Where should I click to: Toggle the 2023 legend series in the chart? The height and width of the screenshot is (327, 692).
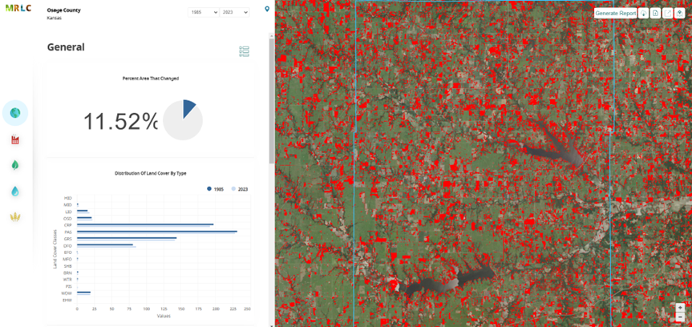pos(239,189)
